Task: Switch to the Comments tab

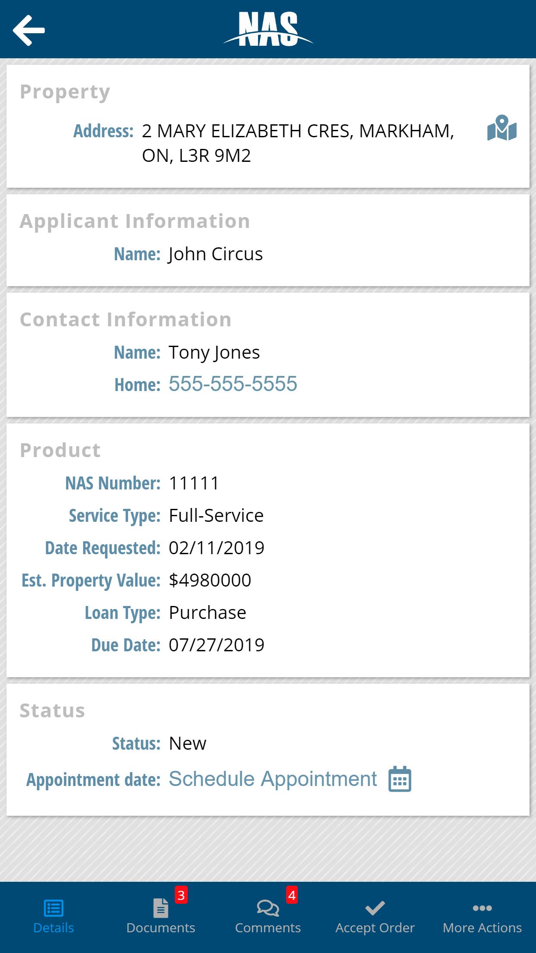Action: pyautogui.click(x=268, y=928)
